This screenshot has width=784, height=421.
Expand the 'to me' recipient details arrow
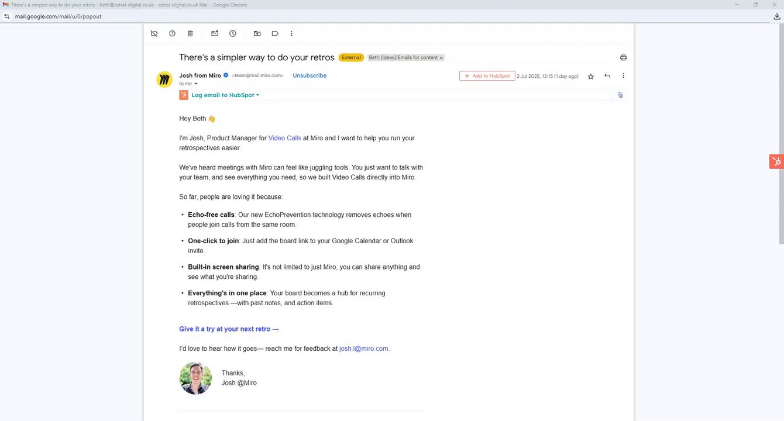pos(196,84)
